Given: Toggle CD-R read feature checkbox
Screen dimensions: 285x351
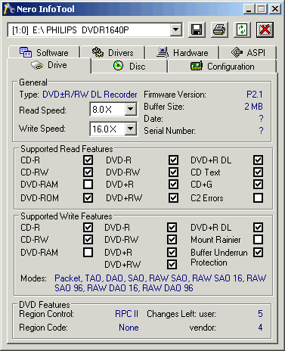Looking at the screenshot, I should pos(88,160).
